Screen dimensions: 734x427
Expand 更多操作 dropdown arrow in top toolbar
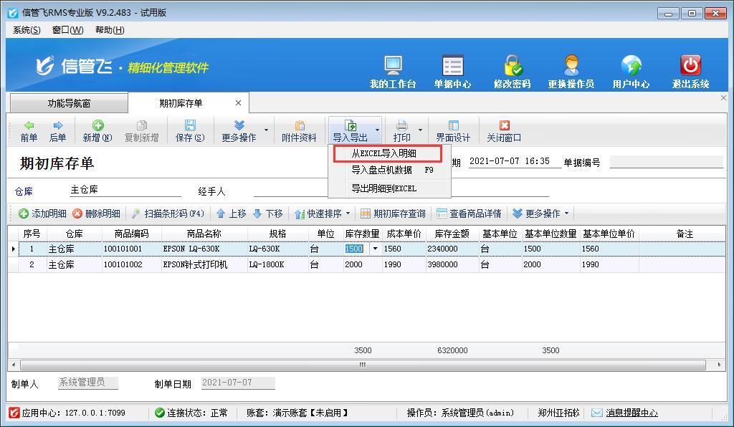tap(267, 130)
